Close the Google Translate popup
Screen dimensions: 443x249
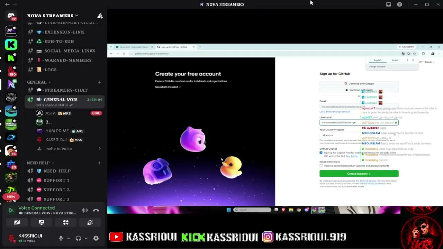413,60
